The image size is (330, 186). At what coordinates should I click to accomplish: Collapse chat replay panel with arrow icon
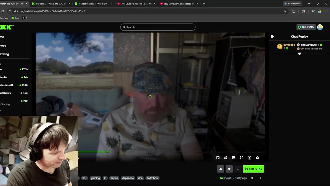[x=273, y=36]
